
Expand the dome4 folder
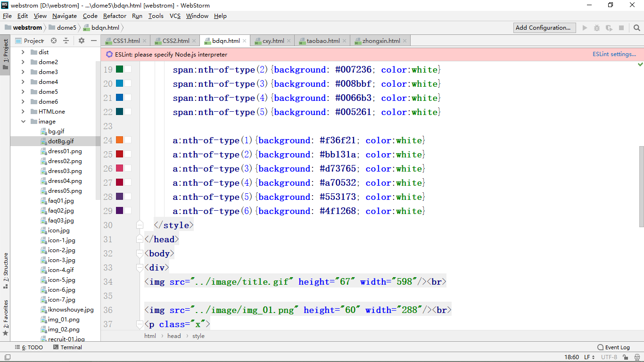point(23,82)
